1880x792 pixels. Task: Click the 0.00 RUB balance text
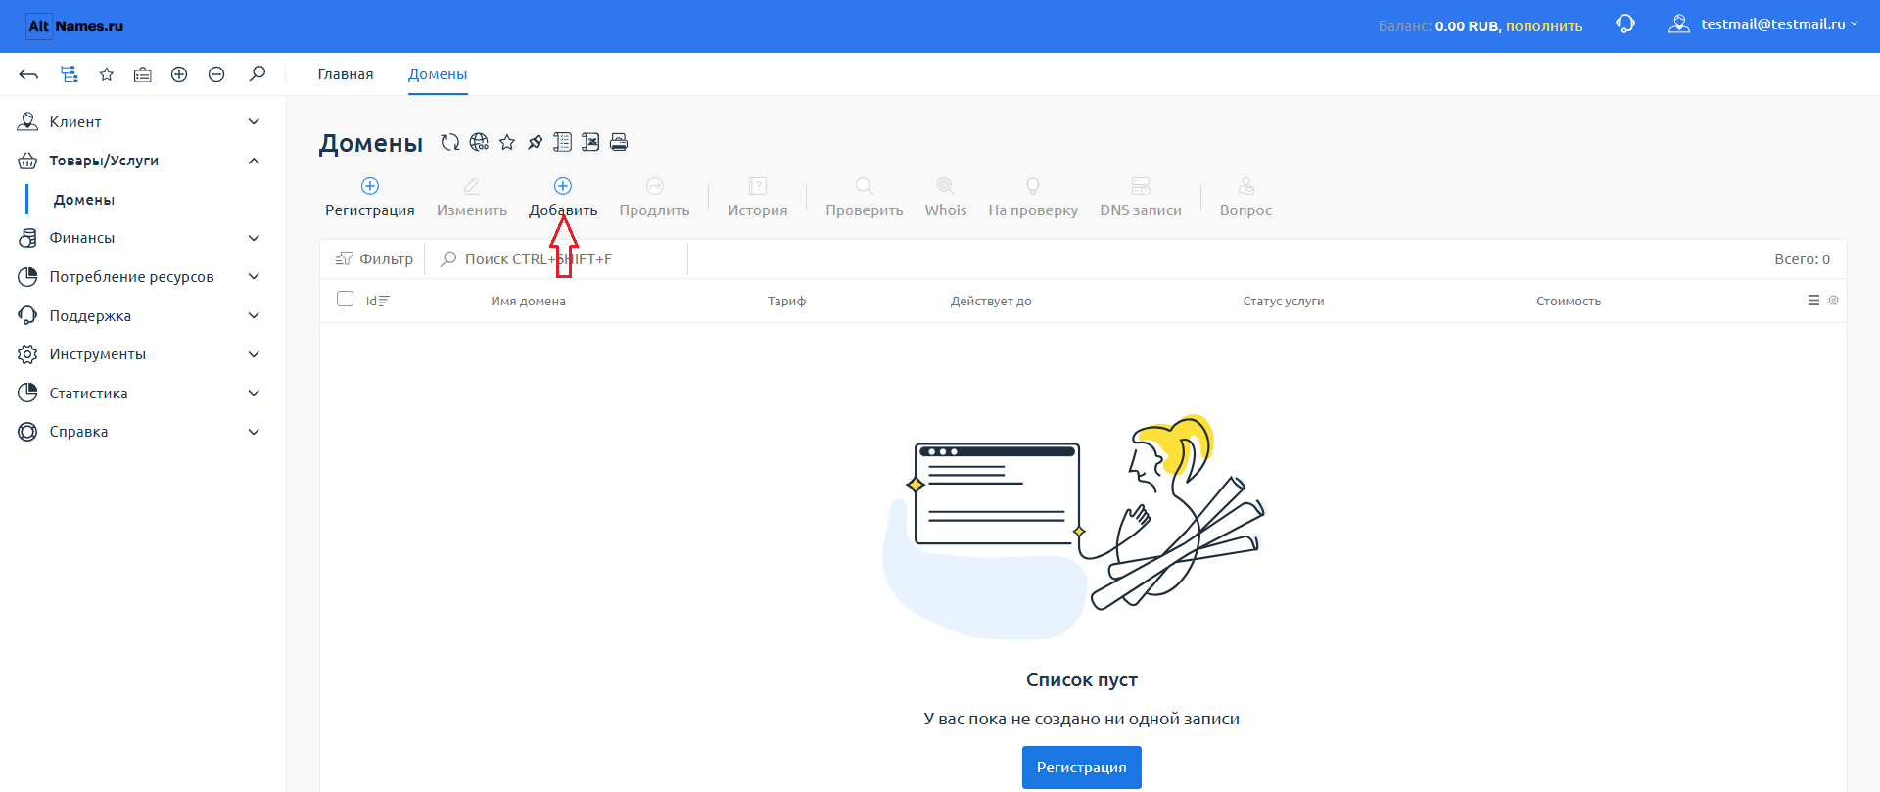tap(1467, 26)
